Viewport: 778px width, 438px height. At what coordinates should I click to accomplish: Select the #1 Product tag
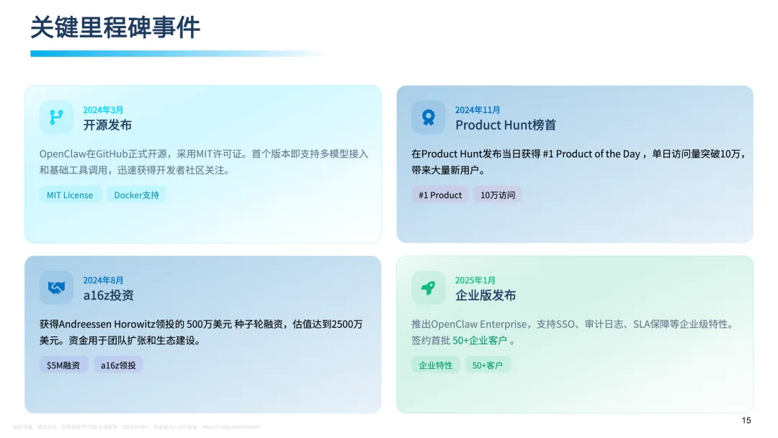[439, 195]
